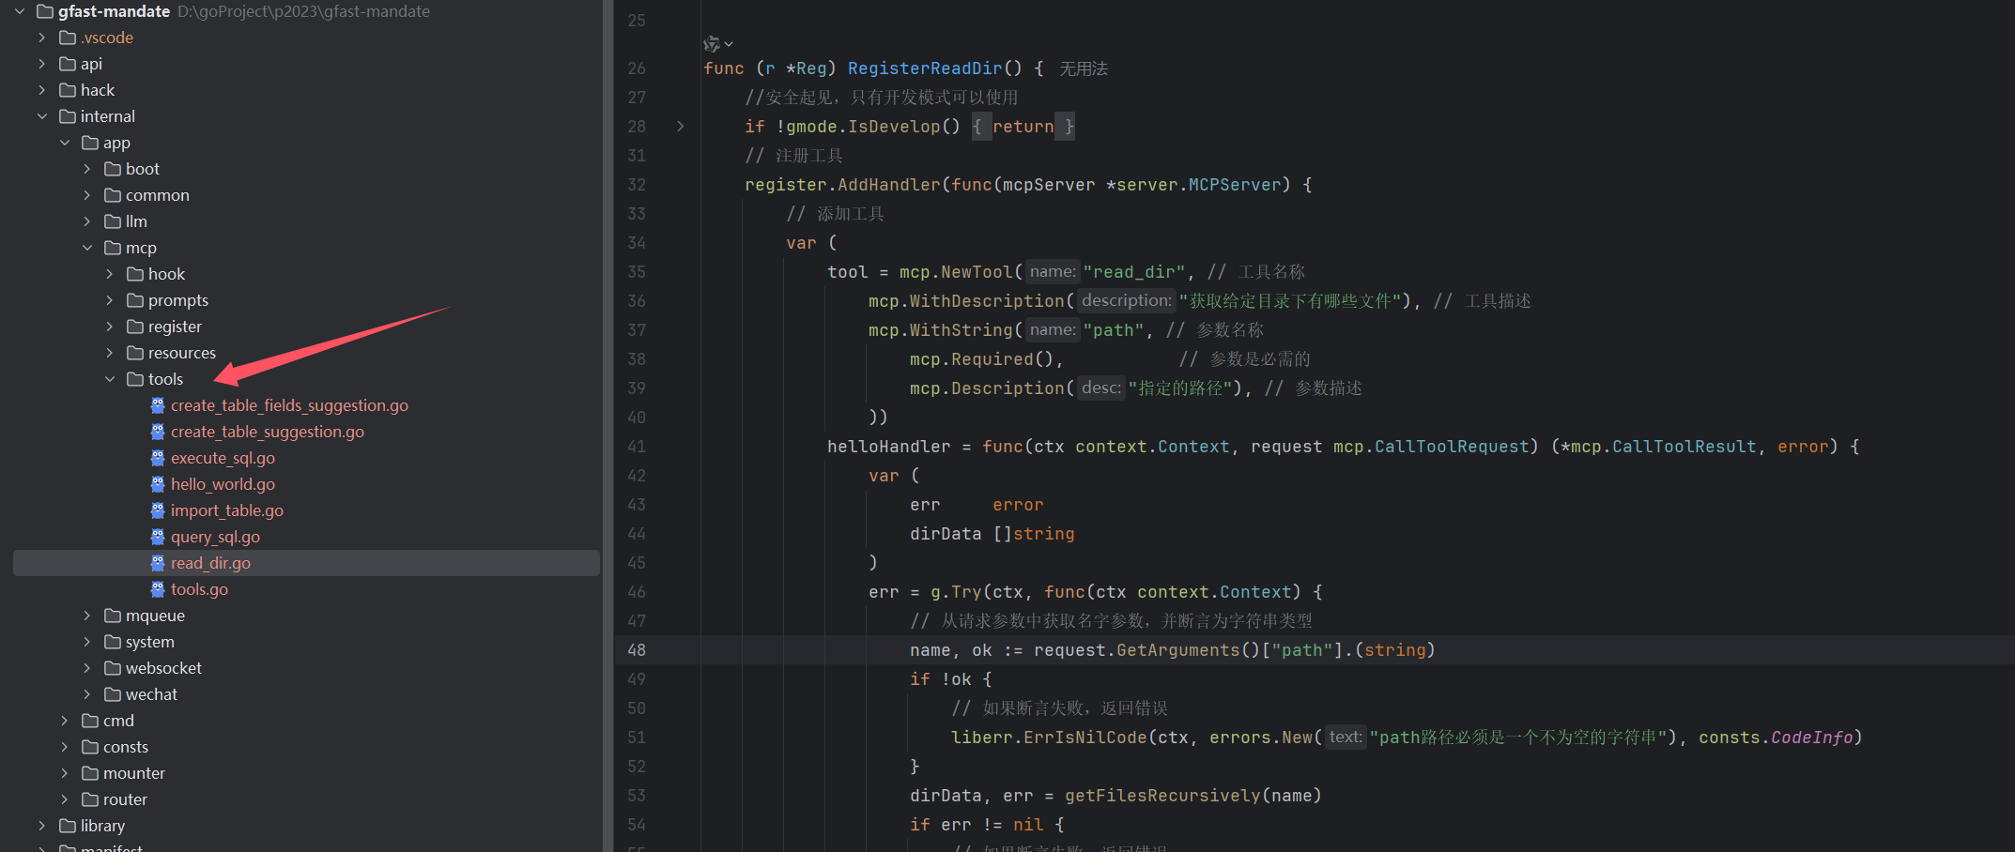The width and height of the screenshot is (2015, 852).
Task: Click the boot folder icon
Action: (x=113, y=169)
